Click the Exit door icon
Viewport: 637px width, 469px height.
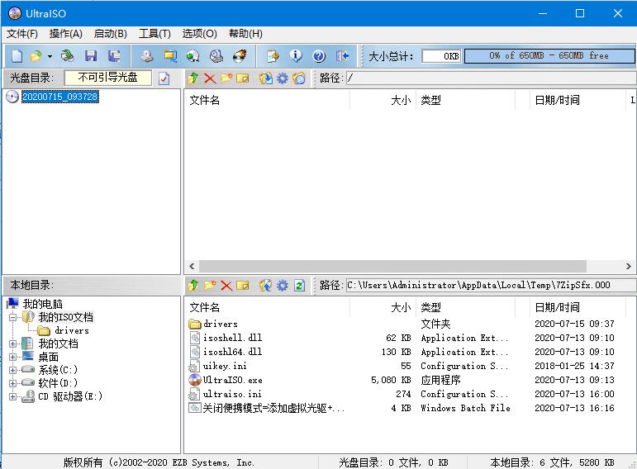(x=343, y=55)
